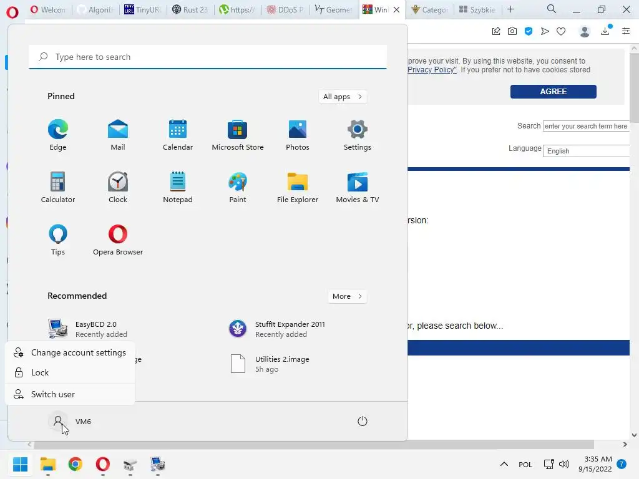The image size is (639, 479).
Task: Click the Opera heart bookmark icon
Action: (x=561, y=31)
